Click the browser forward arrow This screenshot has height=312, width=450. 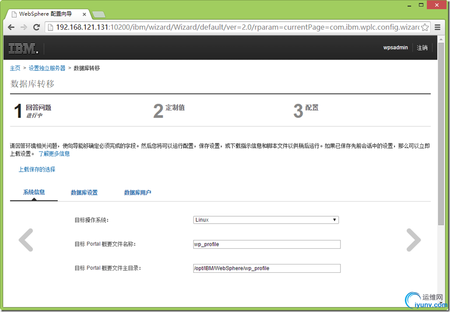[x=24, y=27]
